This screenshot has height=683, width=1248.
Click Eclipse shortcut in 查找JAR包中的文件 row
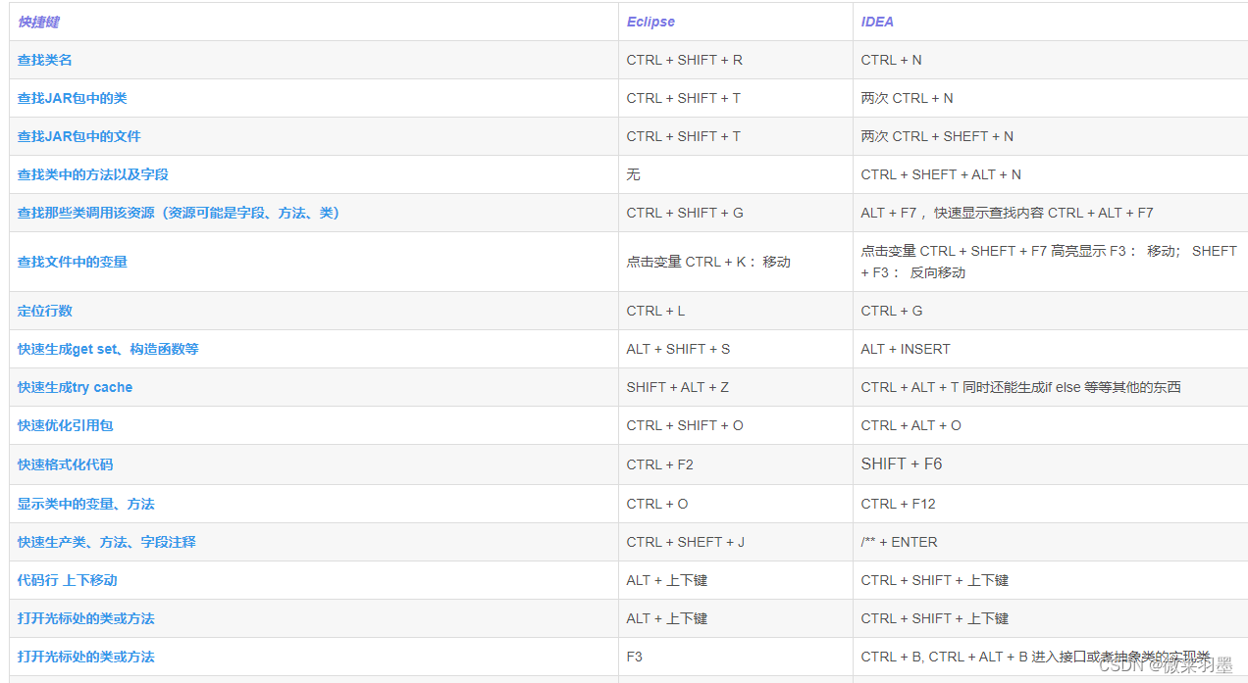684,136
